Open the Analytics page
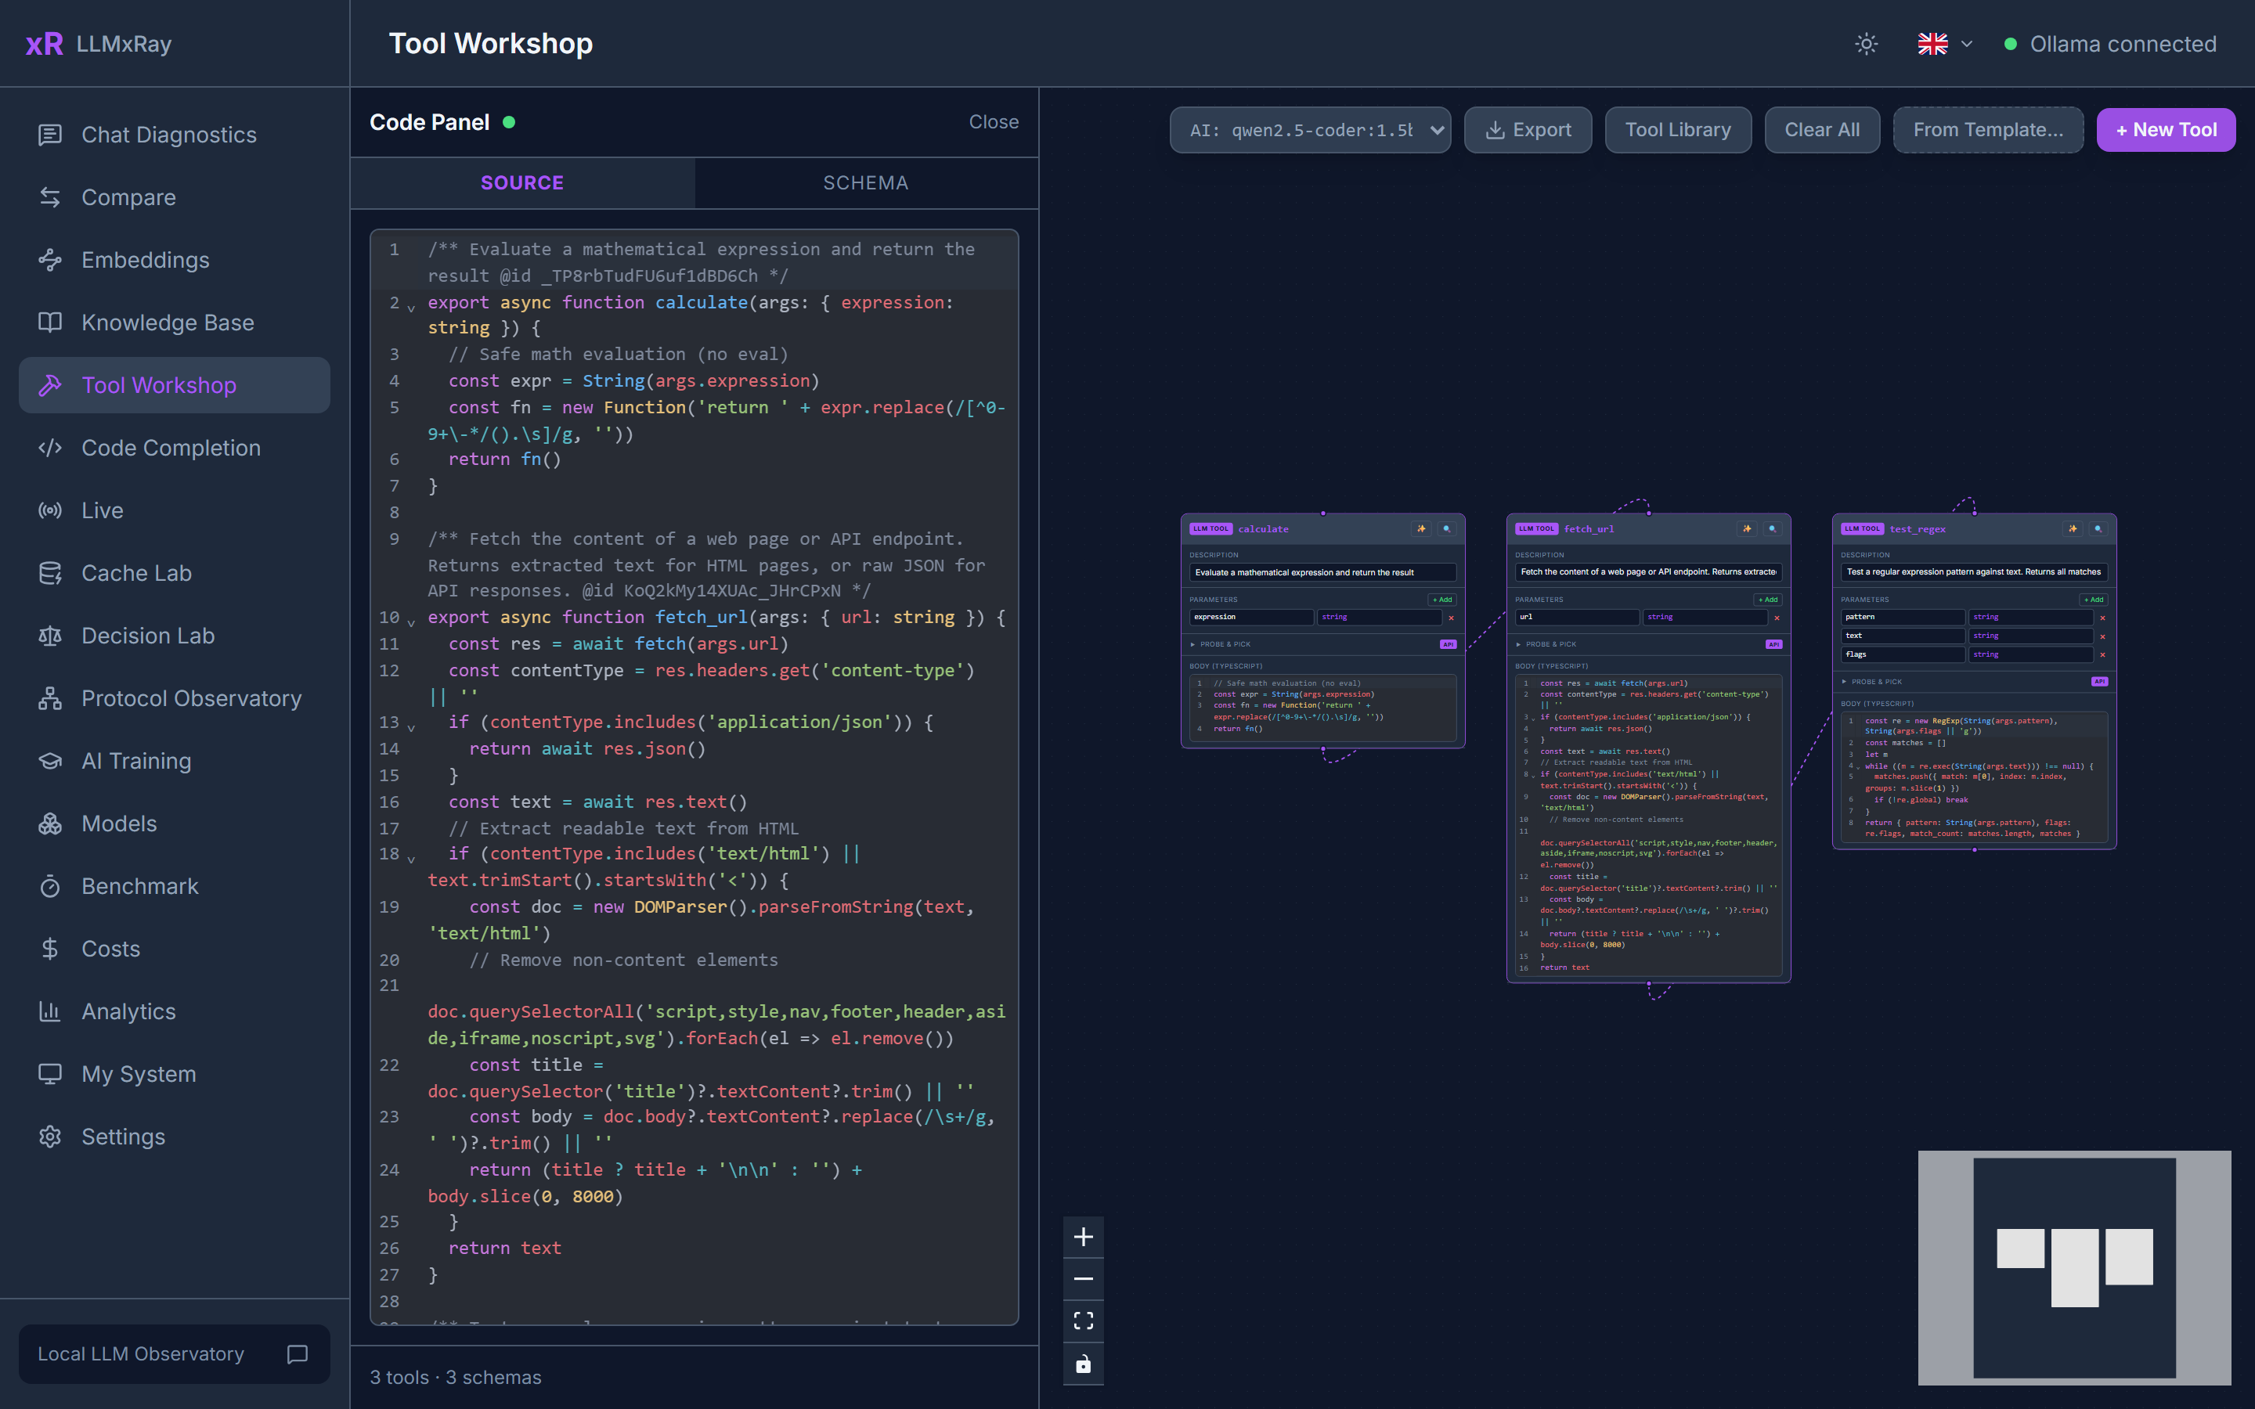This screenshot has height=1409, width=2255. pos(175,1011)
